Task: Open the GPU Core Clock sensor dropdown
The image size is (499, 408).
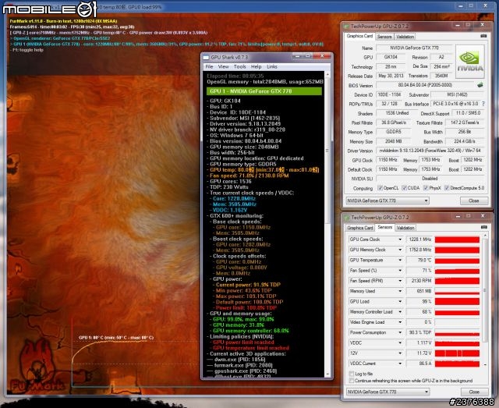Action: tap(400, 239)
